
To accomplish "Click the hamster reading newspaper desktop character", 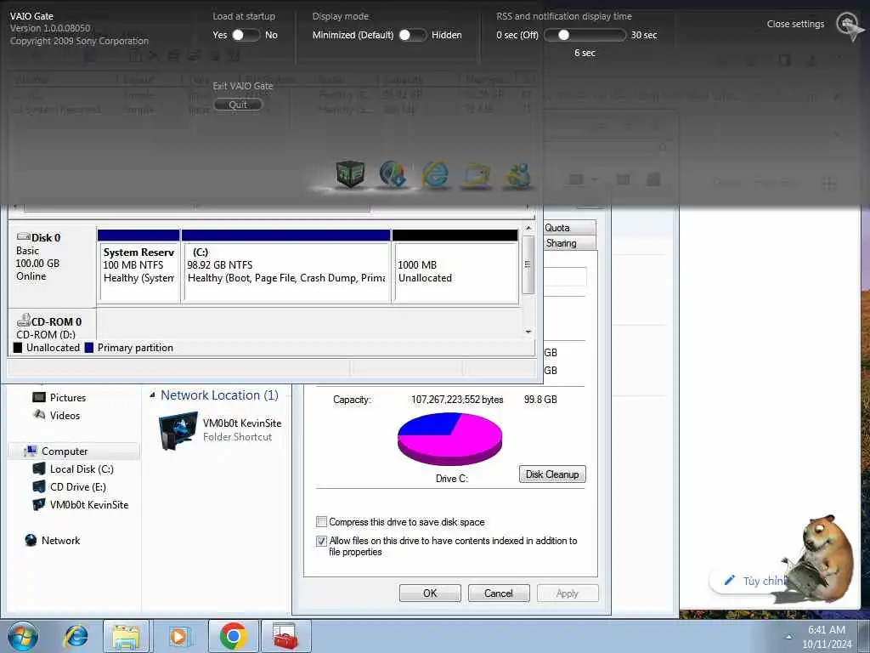I will [820, 558].
